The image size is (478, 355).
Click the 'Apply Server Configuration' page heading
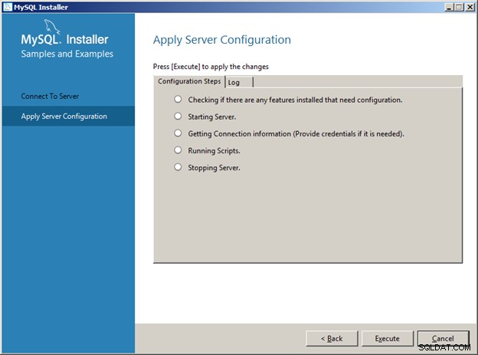(222, 40)
